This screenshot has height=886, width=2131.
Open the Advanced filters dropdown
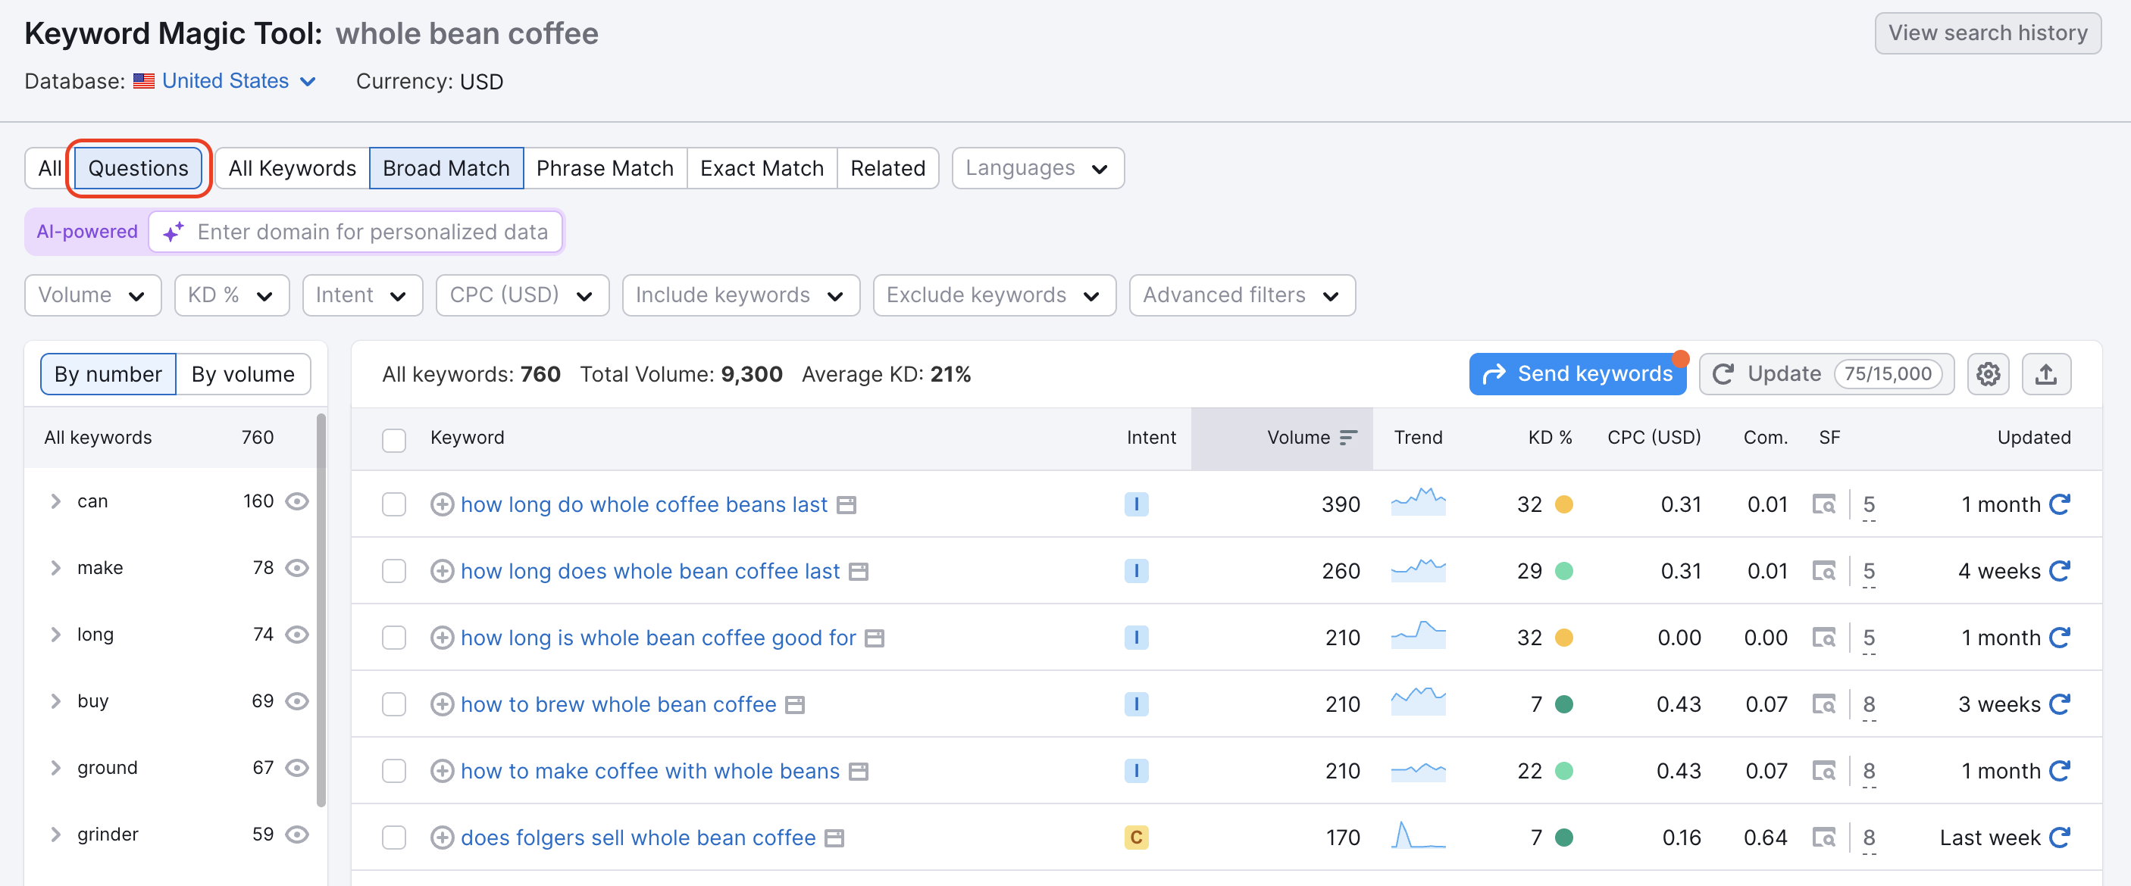point(1241,295)
